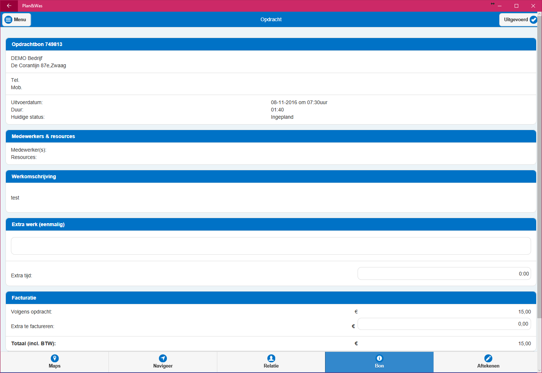This screenshot has height=373, width=542.
Task: Open the Maps tab
Action: pyautogui.click(x=54, y=362)
